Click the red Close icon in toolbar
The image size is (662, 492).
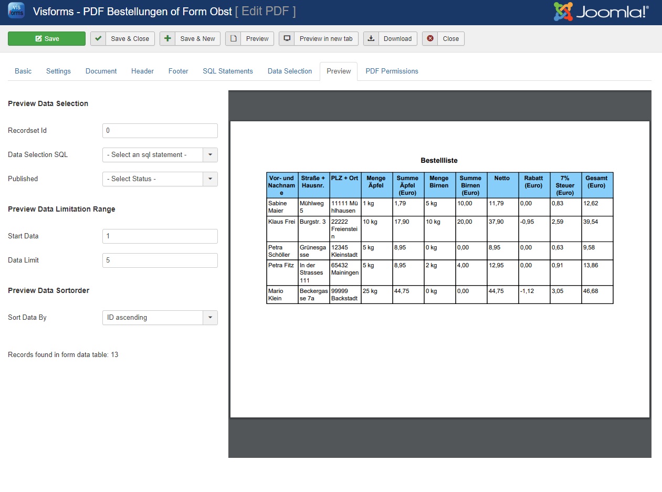tap(430, 39)
